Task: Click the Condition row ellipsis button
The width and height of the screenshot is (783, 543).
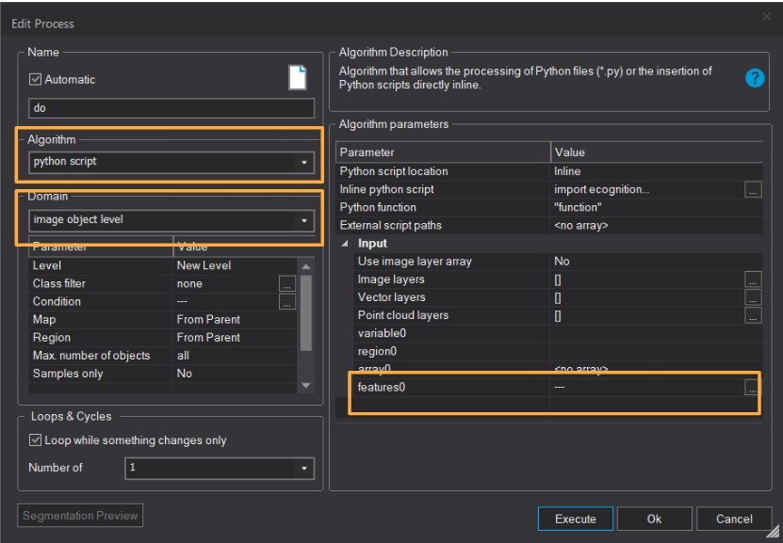Action: pyautogui.click(x=287, y=301)
